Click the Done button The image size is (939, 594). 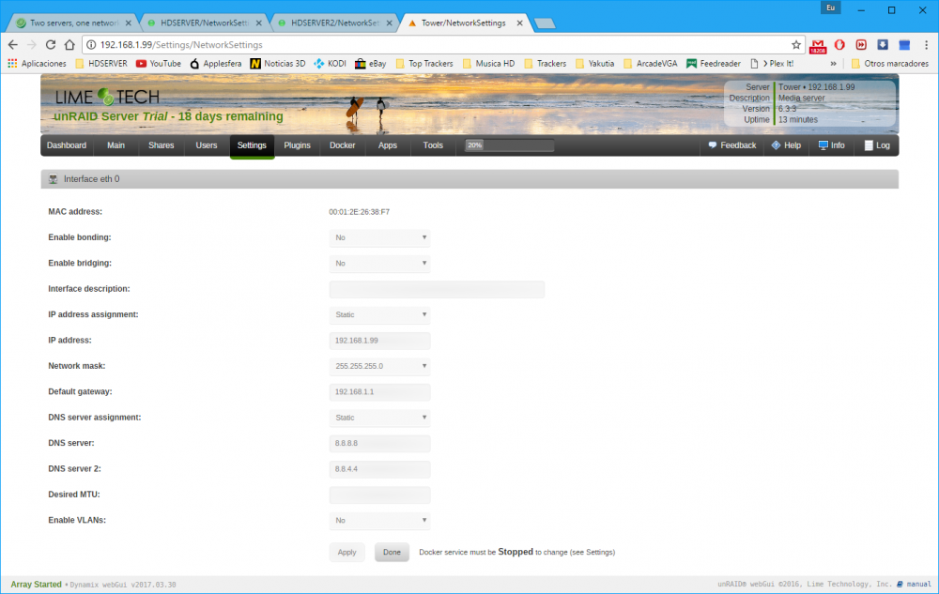[x=392, y=552]
